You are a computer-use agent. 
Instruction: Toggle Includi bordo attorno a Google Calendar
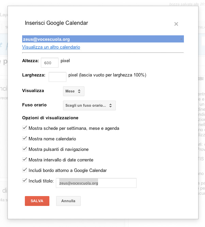pyautogui.click(x=25, y=170)
